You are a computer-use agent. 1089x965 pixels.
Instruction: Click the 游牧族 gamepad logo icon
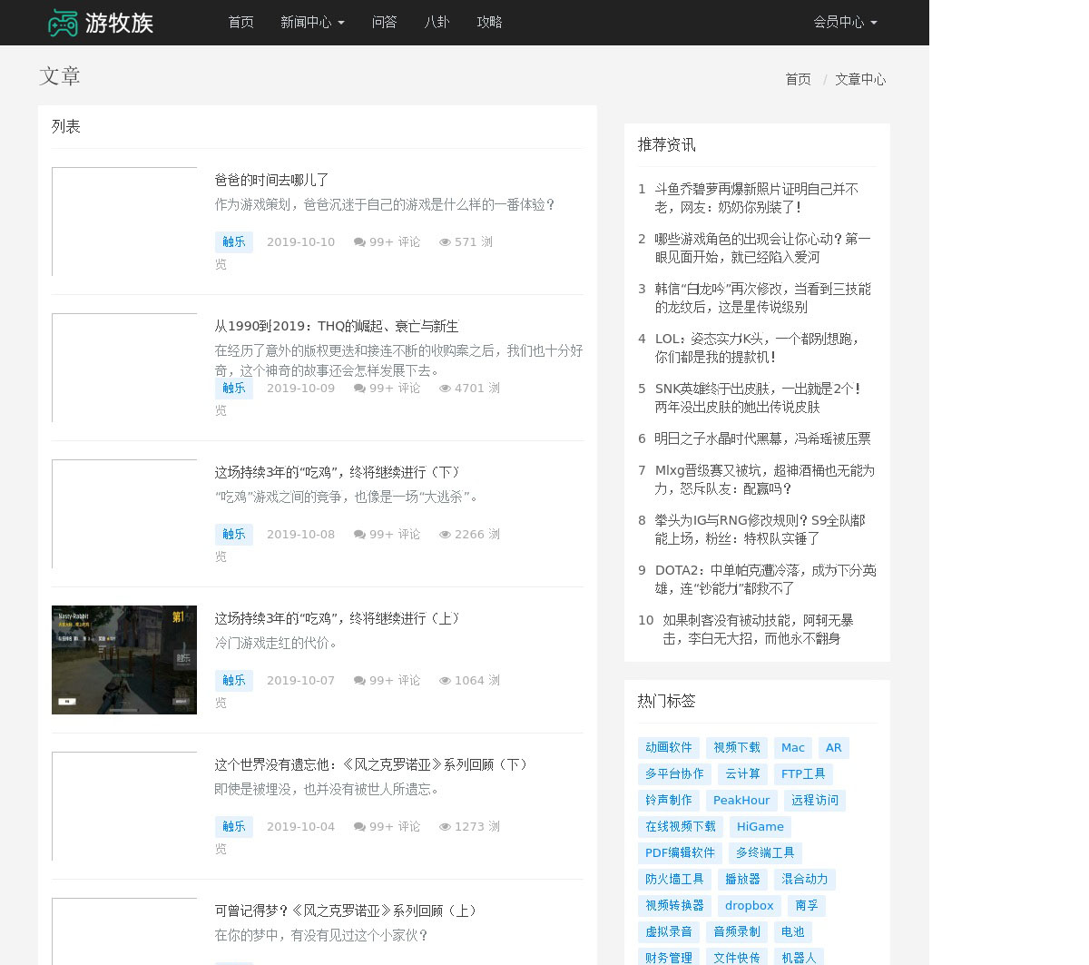[x=63, y=23]
